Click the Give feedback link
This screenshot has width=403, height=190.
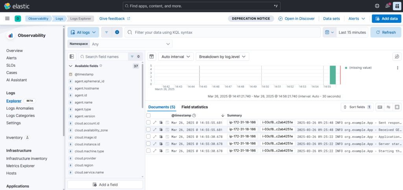pos(115,18)
